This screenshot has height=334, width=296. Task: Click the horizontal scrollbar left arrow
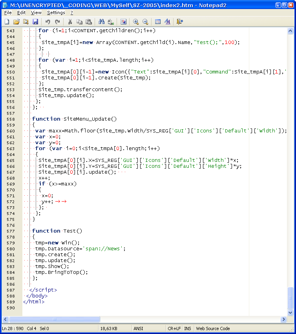5,319
